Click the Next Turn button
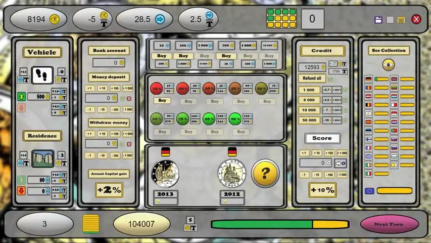 [389, 224]
